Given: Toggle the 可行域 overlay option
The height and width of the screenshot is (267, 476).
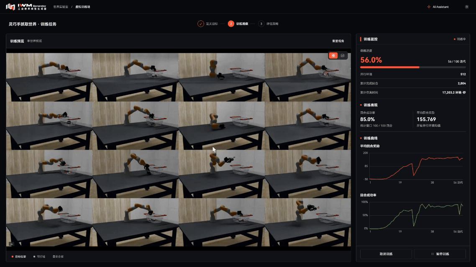Looking at the screenshot, I should 39,257.
